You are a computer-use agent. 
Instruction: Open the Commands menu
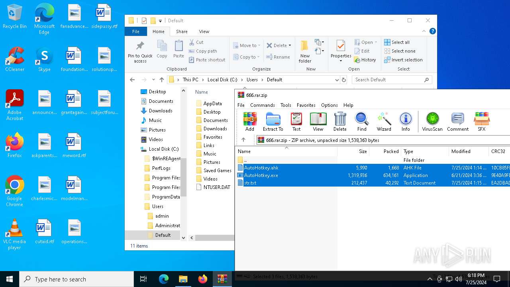pos(263,105)
